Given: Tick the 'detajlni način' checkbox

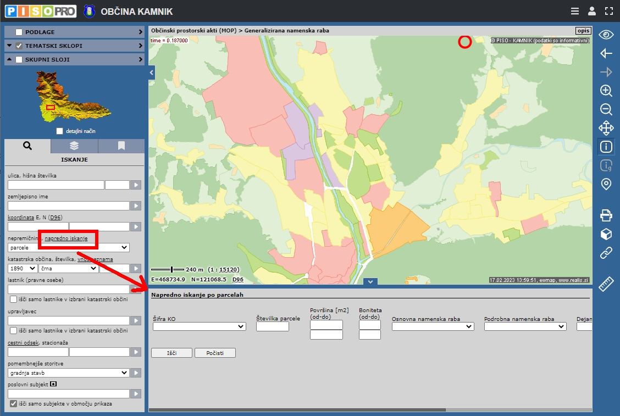Looking at the screenshot, I should pyautogui.click(x=60, y=131).
